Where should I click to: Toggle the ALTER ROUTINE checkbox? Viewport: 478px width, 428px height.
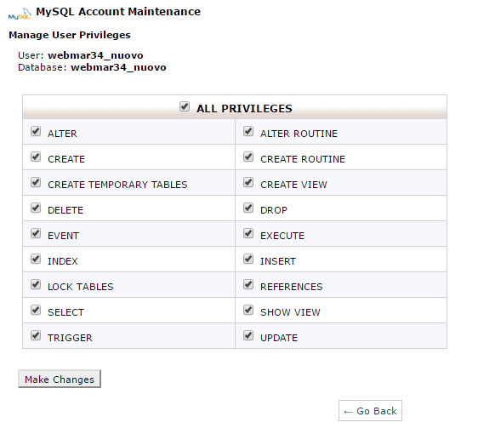point(248,132)
